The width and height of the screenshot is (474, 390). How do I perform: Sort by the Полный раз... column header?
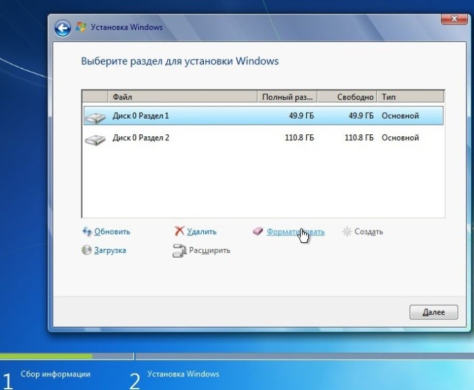(287, 97)
